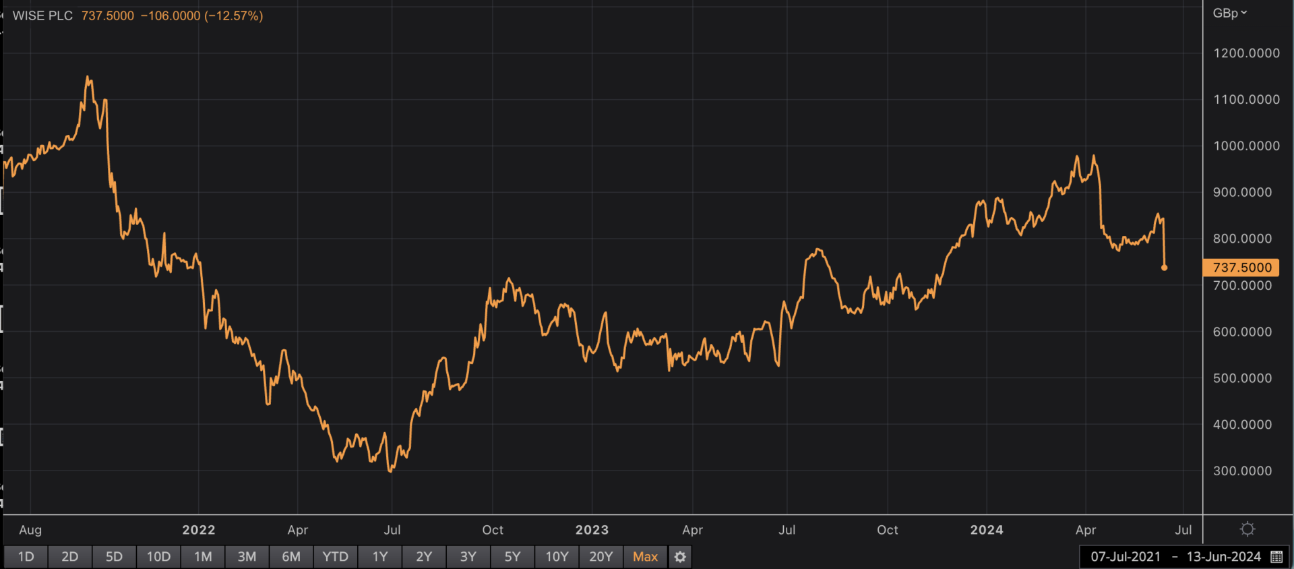Click the 300.0000 price axis label

[1242, 471]
